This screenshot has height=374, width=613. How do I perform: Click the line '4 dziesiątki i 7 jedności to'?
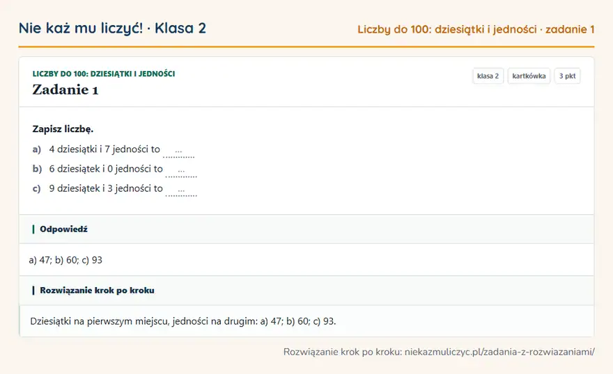(x=104, y=149)
